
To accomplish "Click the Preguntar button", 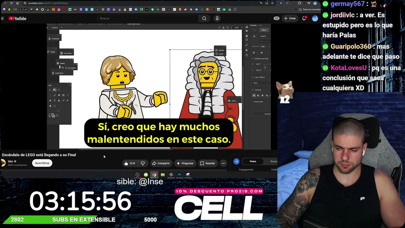I will pyautogui.click(x=185, y=163).
